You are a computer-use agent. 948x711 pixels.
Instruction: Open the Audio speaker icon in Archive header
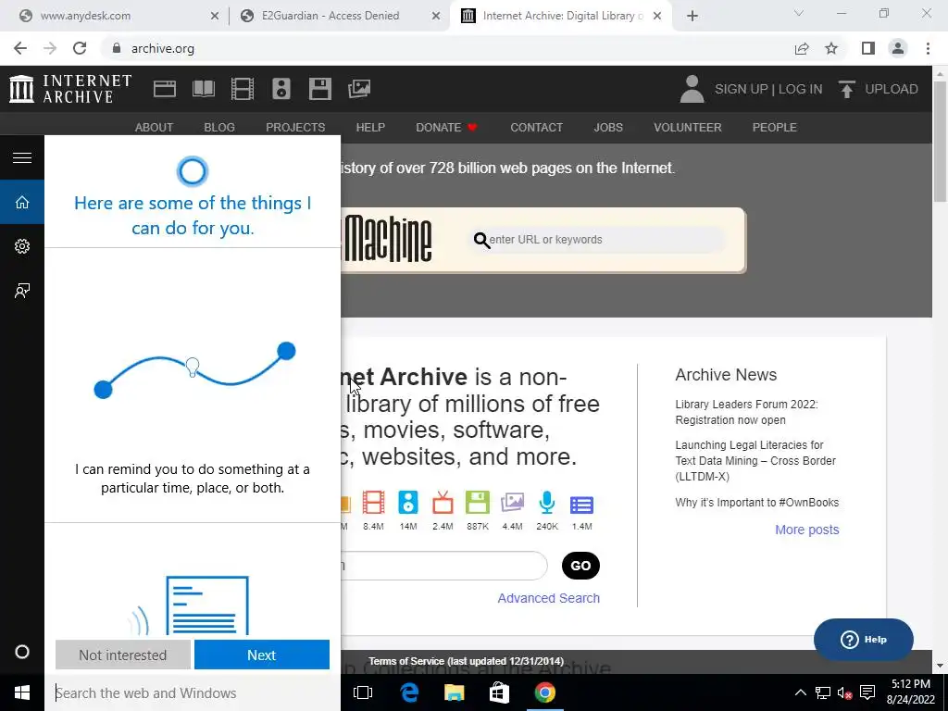(x=281, y=89)
